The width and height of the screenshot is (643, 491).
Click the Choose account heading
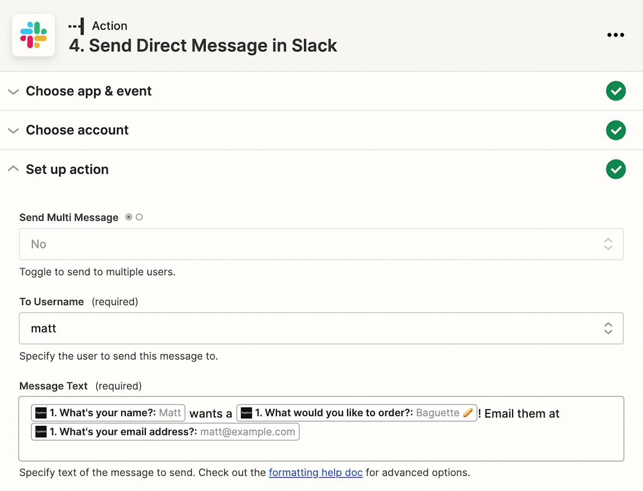coord(77,130)
